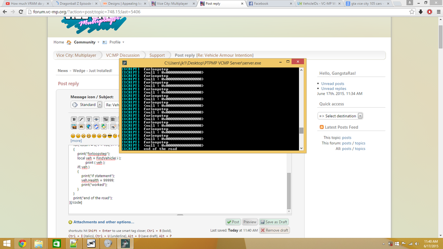Screen dimensions: 443x249
Task: Switch to the gta vice city 105 cars tab
Action: point(368,3)
